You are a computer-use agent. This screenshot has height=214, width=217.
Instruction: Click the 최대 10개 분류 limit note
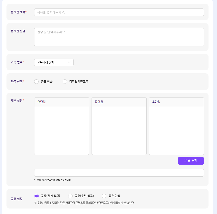pos(54,180)
